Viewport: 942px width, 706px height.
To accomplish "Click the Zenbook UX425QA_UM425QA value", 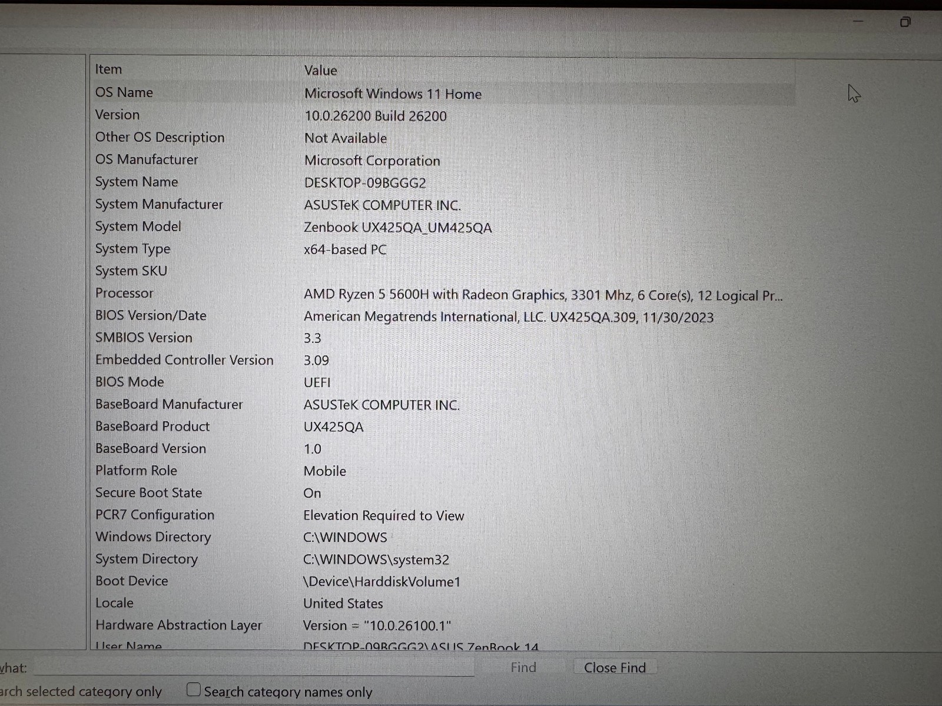I will [x=397, y=228].
